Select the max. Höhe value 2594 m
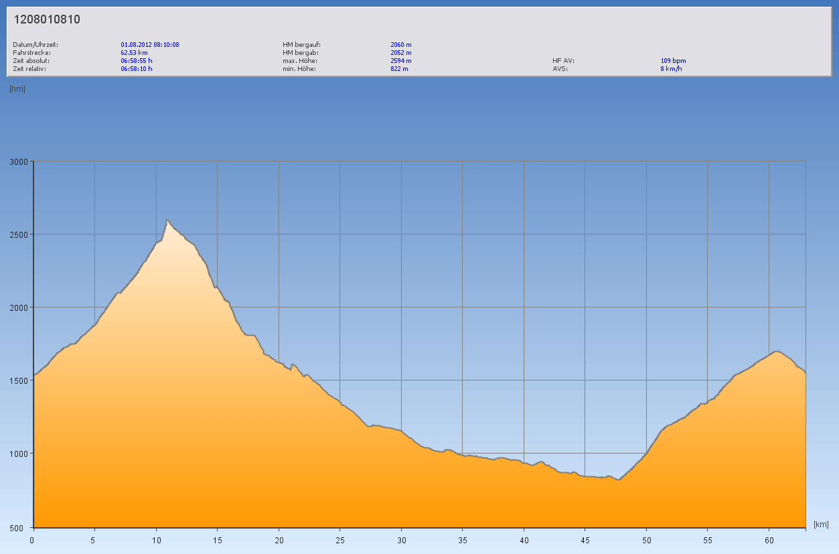This screenshot has height=554, width=839. tap(400, 61)
